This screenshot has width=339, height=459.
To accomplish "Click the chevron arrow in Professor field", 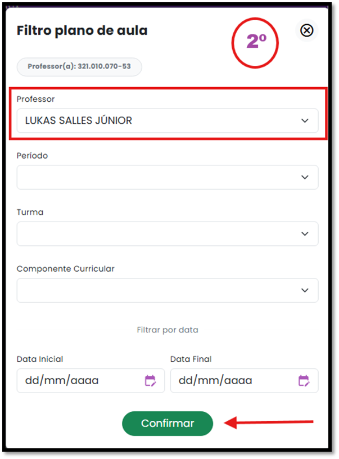I will 305,120.
